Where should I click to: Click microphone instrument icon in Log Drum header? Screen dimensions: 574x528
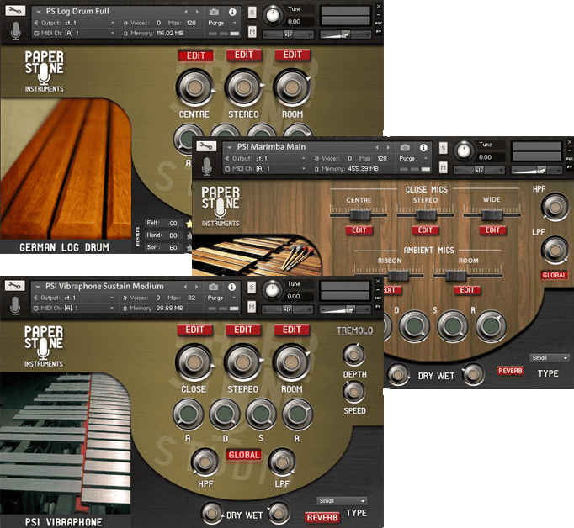[15, 31]
